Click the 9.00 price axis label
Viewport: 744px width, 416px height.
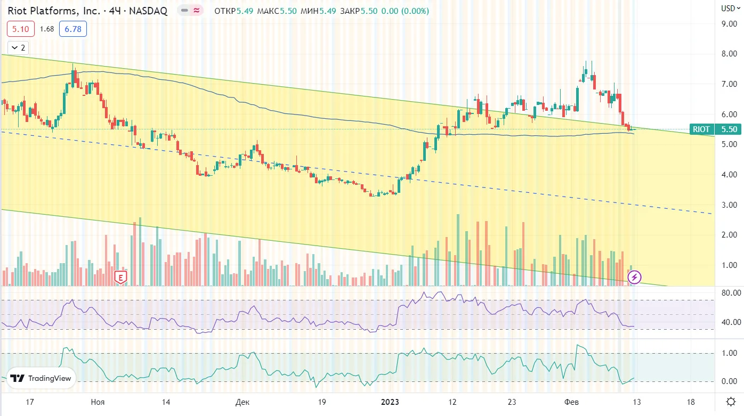coord(728,23)
